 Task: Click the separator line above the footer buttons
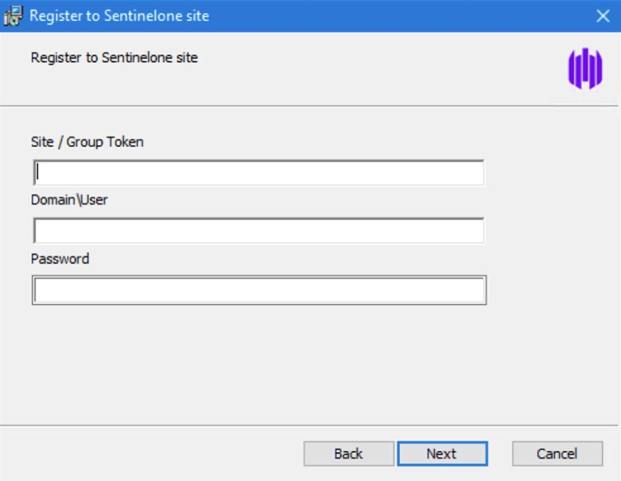click(x=303, y=425)
